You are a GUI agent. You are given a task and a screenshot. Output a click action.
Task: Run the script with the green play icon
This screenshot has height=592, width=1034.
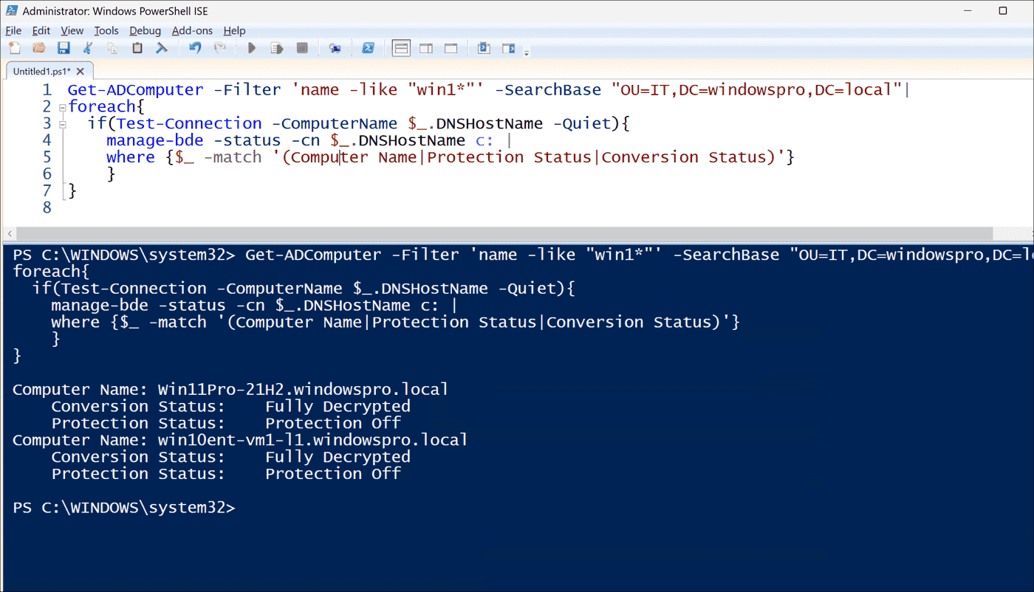point(251,47)
